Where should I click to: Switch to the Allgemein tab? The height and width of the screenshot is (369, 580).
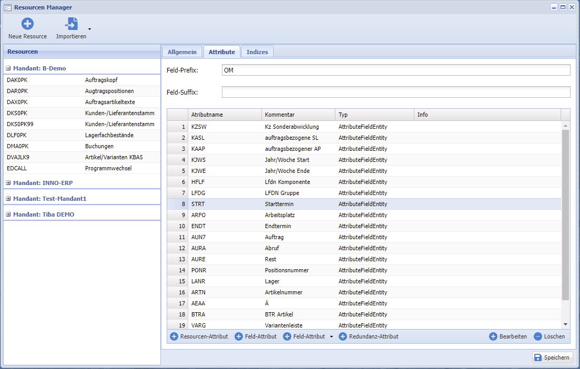click(x=182, y=52)
